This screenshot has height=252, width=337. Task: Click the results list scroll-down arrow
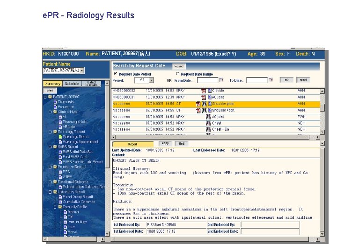(x=322, y=132)
